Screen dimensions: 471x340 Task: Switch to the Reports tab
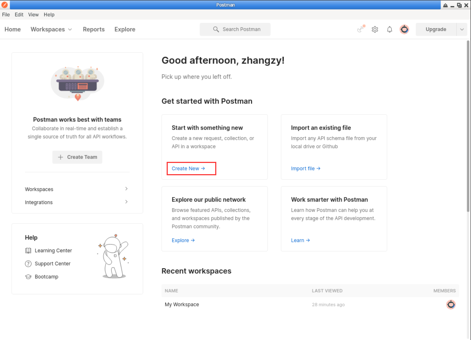click(x=93, y=29)
